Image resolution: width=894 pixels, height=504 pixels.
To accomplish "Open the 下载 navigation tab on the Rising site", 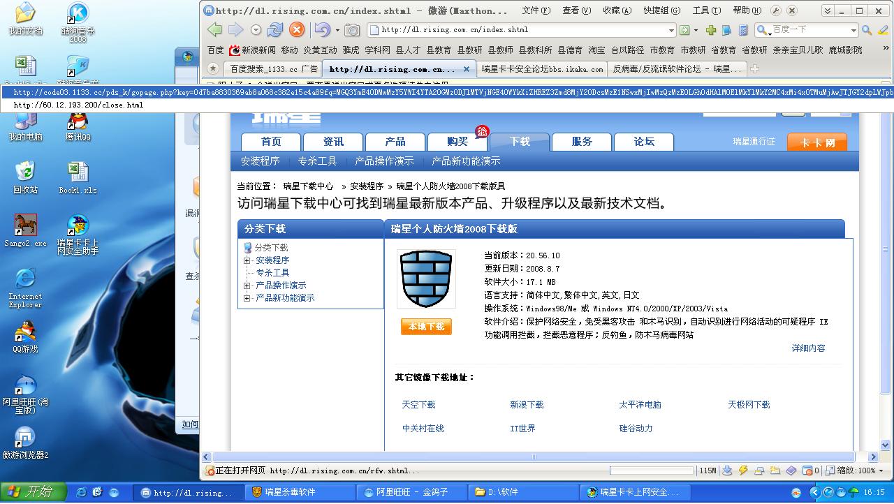I will [520, 142].
